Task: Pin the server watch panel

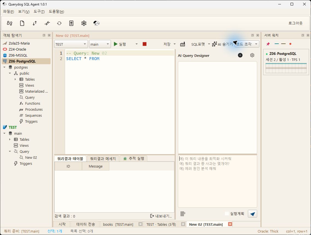Action: click(x=268, y=44)
